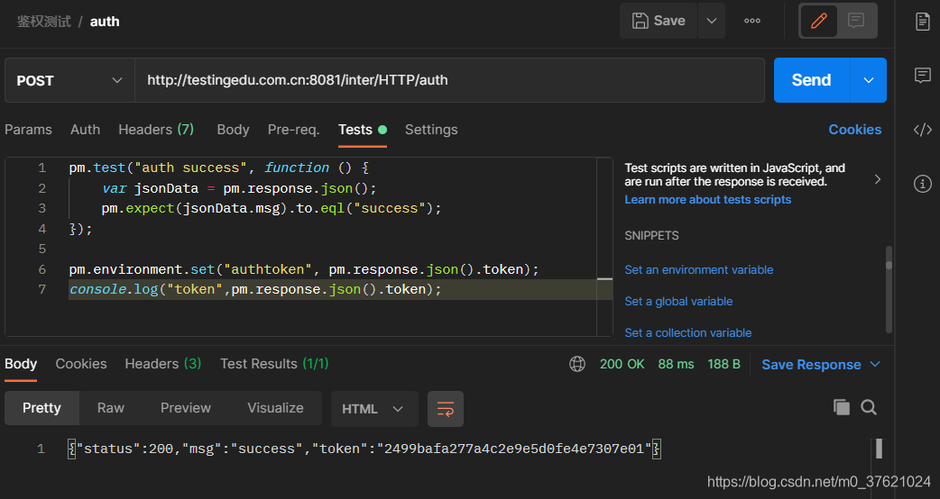
Task: Click the response body scrollbar
Action: pyautogui.click(x=879, y=449)
